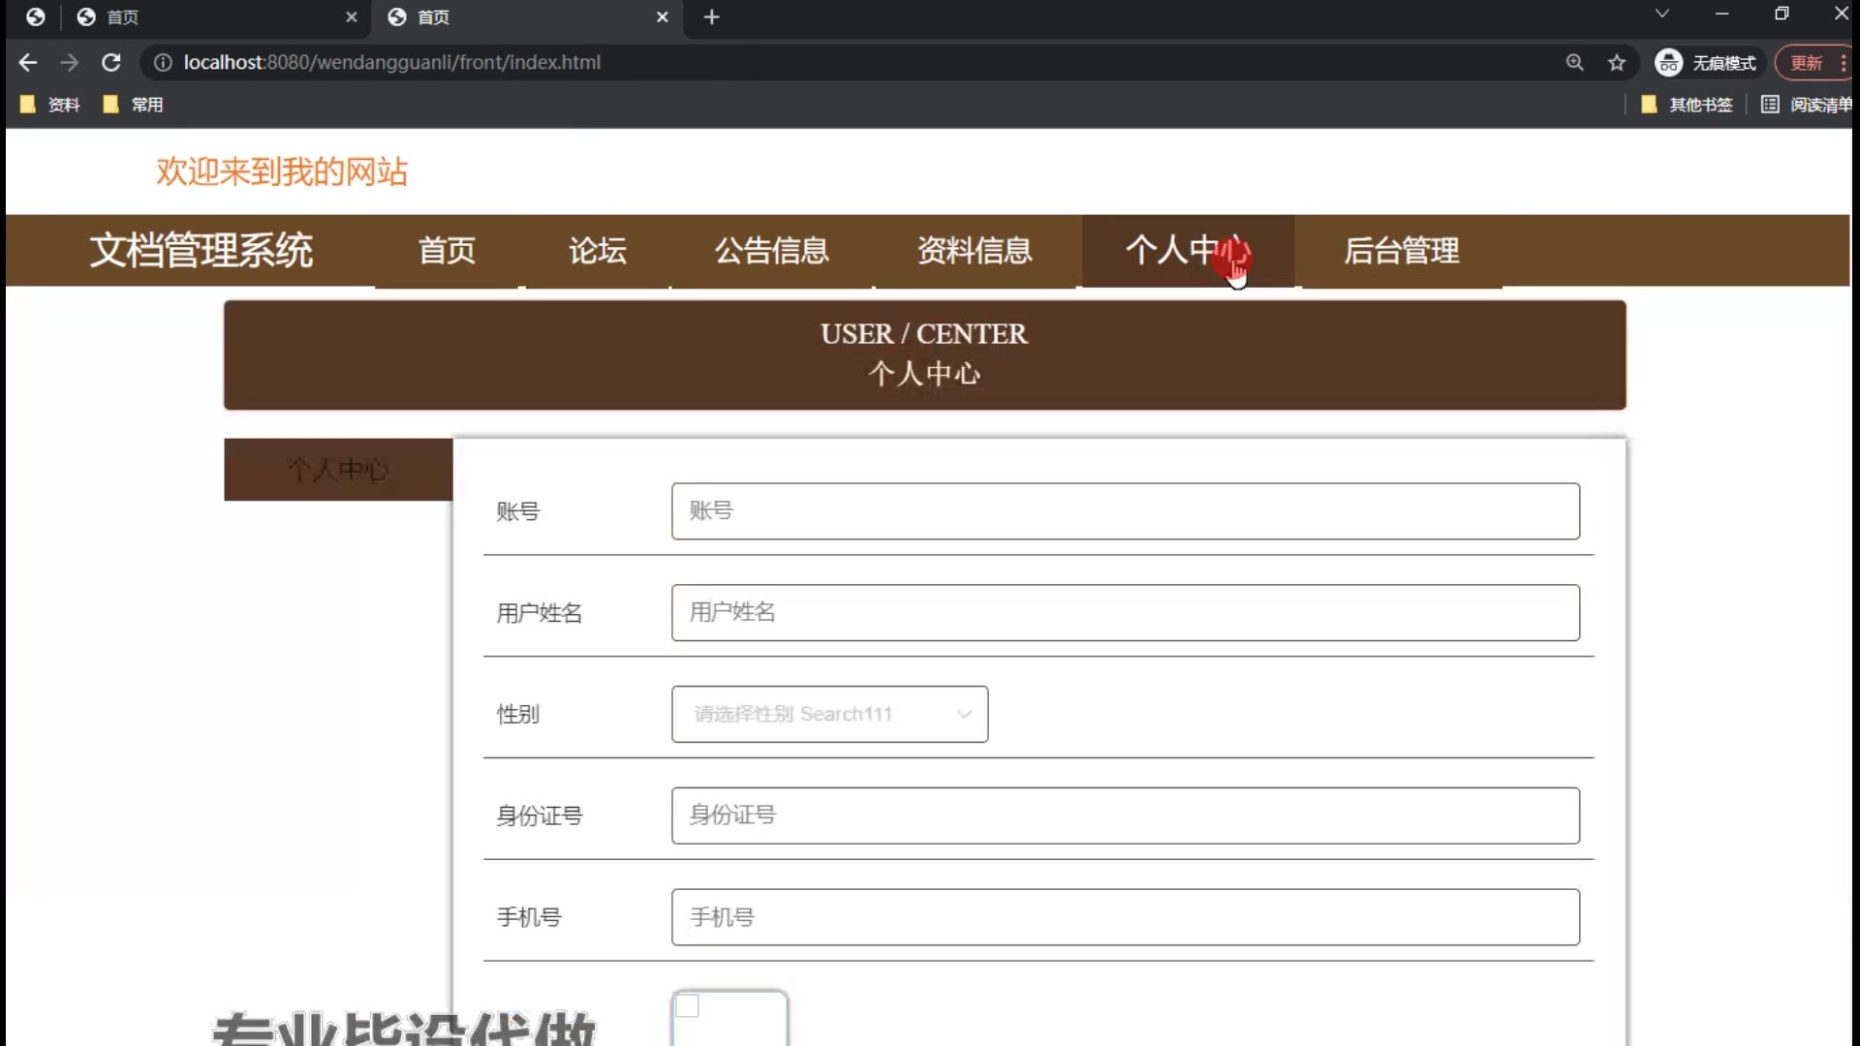The image size is (1860, 1046).
Task: Click the tab search chevron in title bar
Action: click(x=1661, y=14)
